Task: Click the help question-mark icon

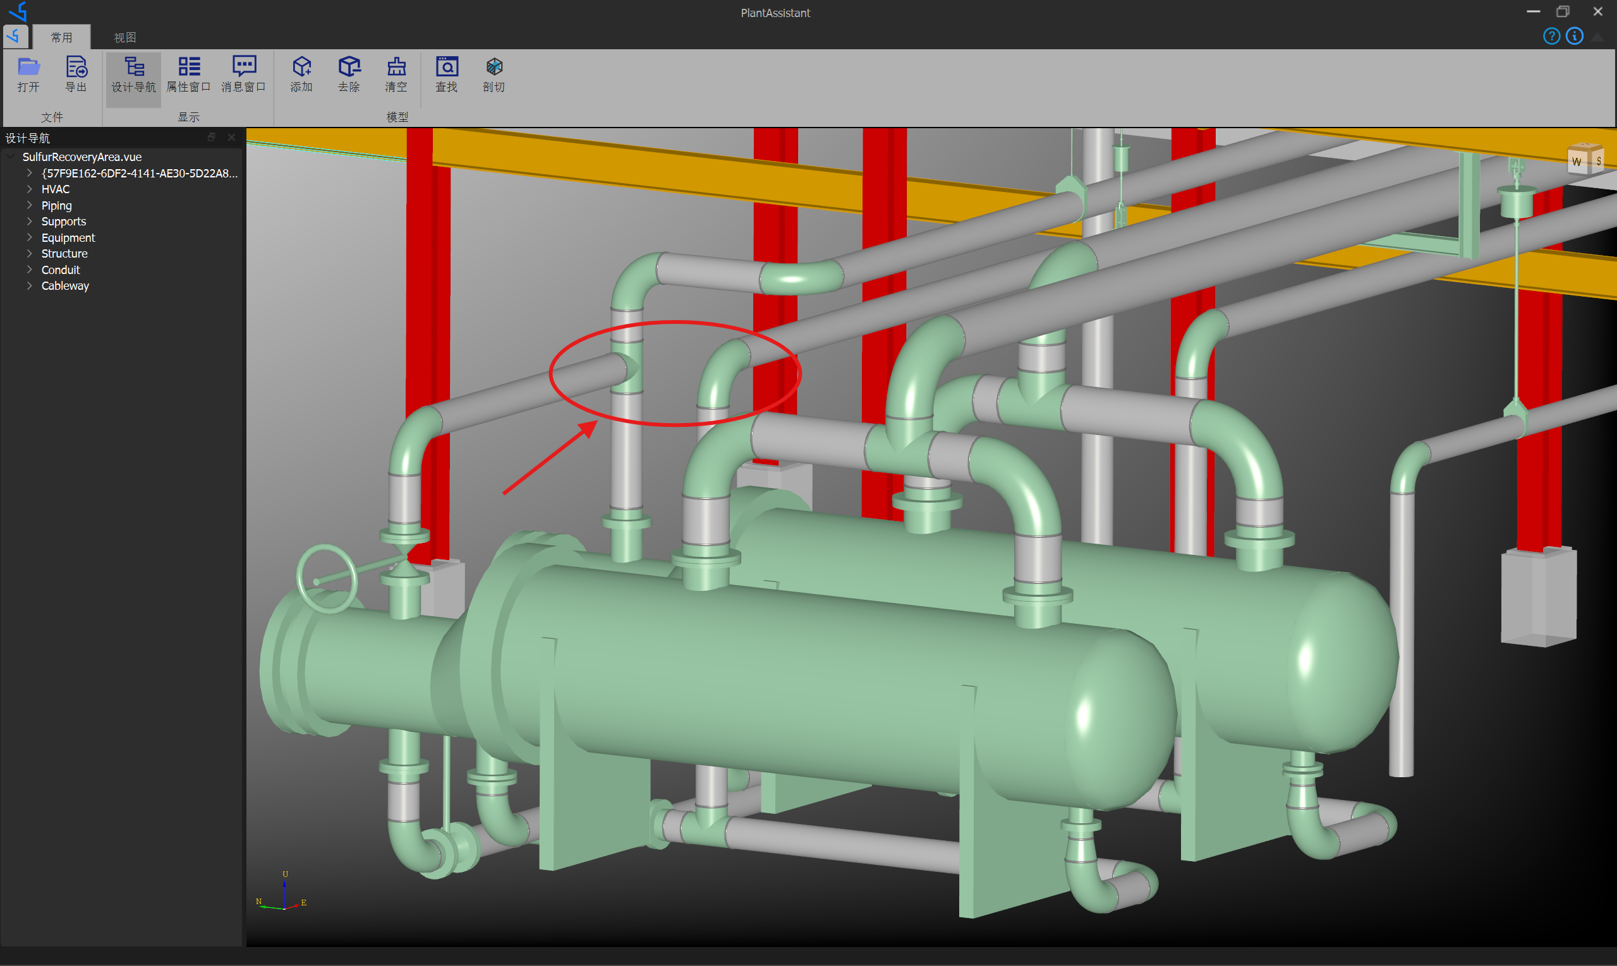Action: (1552, 37)
